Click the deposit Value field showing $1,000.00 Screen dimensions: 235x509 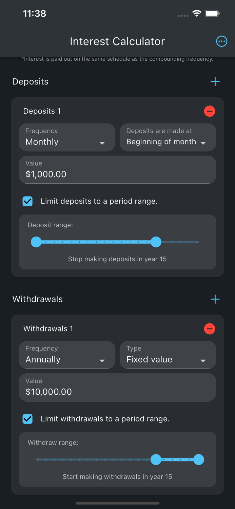(x=117, y=170)
